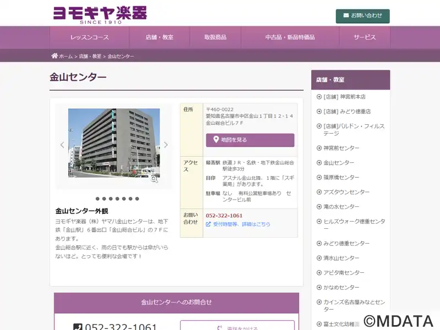Select the last carousel dot indicator

(x=137, y=199)
